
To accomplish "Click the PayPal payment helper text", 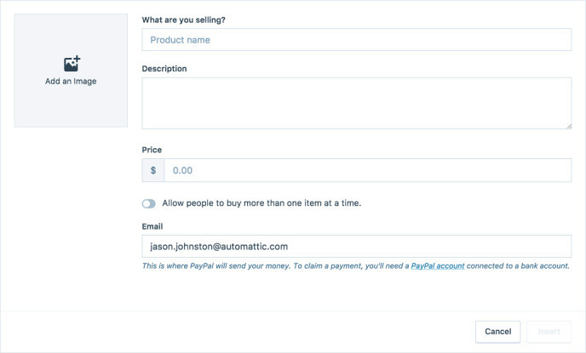I will 273,266.
